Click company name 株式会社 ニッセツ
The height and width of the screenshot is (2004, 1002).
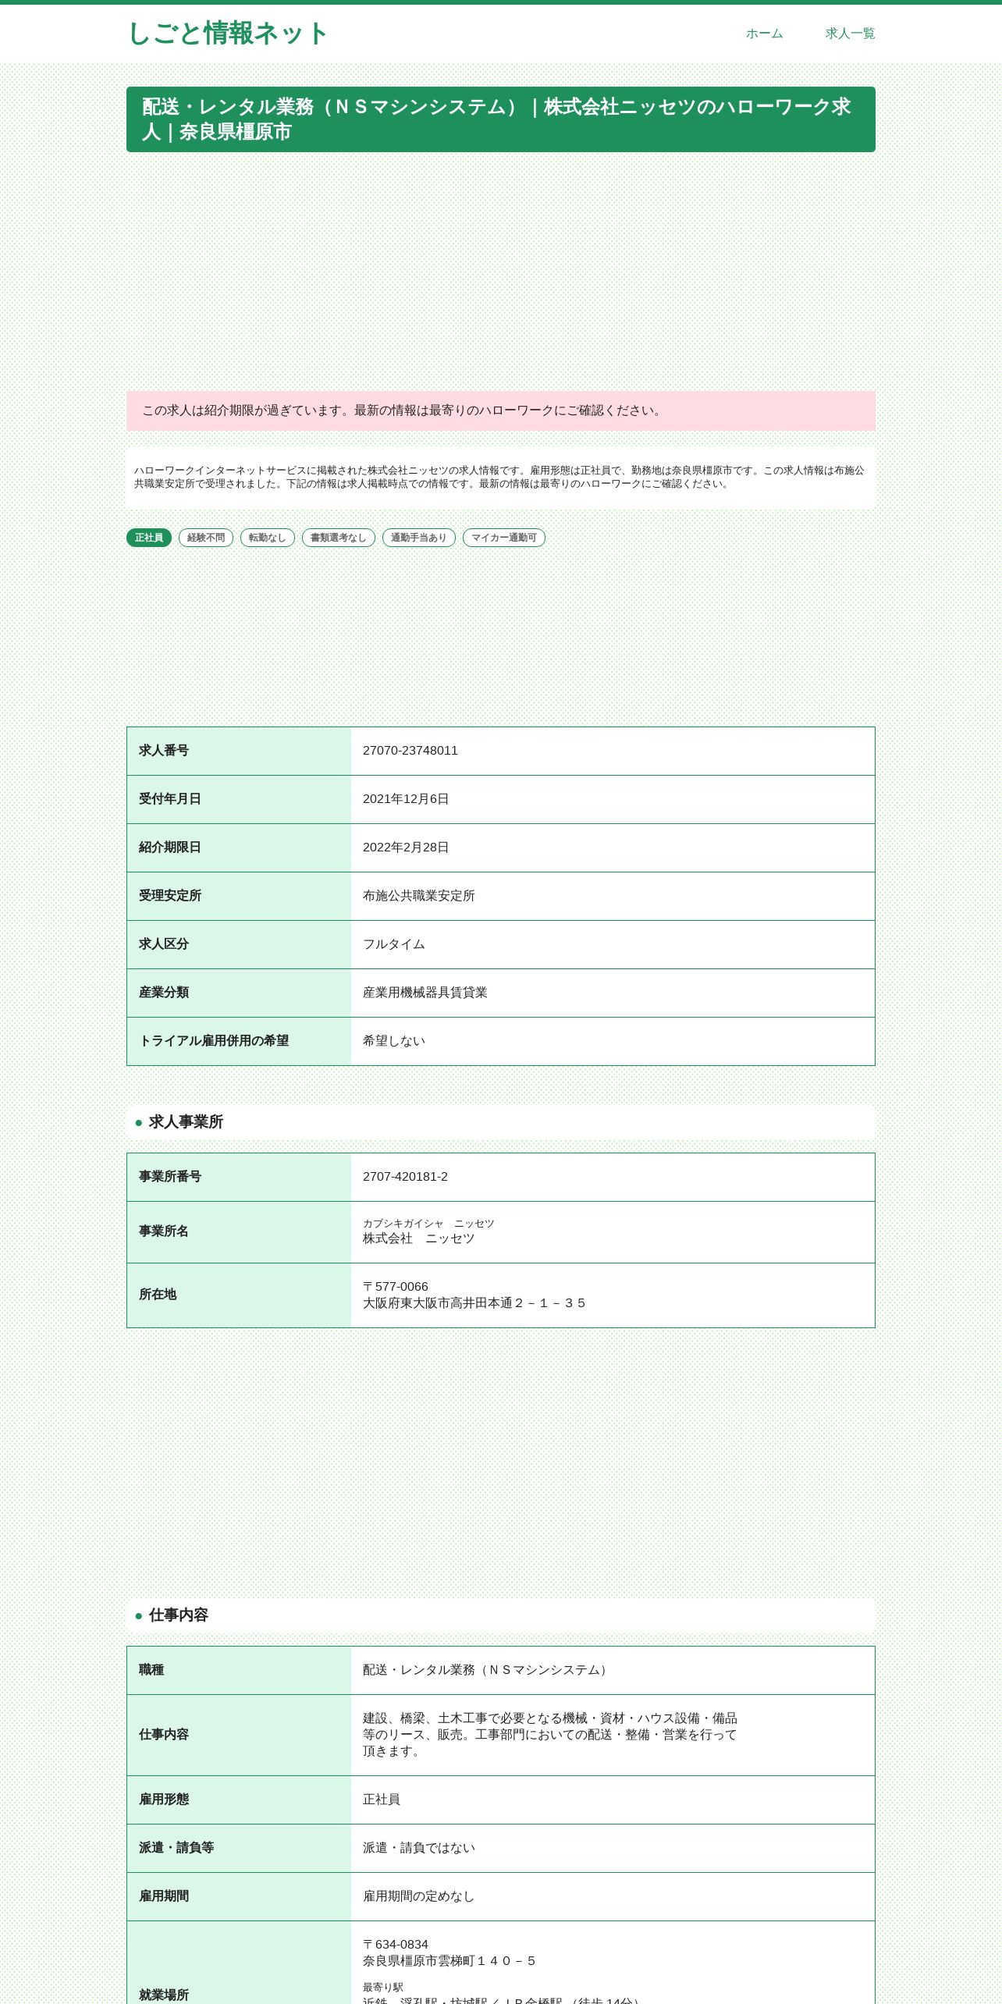pyautogui.click(x=419, y=1238)
